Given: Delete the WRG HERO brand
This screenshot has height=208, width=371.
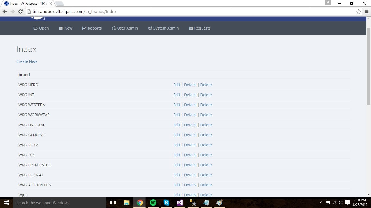Looking at the screenshot, I should click(206, 85).
